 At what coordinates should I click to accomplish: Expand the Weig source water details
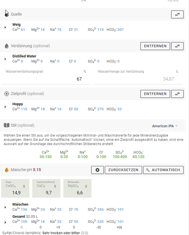(5, 28)
